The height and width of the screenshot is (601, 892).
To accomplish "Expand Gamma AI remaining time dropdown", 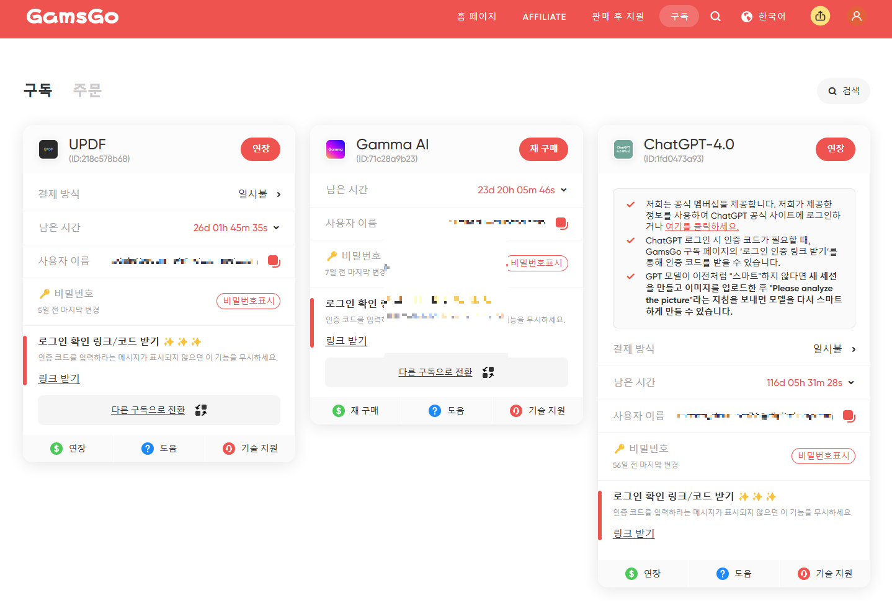I will coord(564,190).
